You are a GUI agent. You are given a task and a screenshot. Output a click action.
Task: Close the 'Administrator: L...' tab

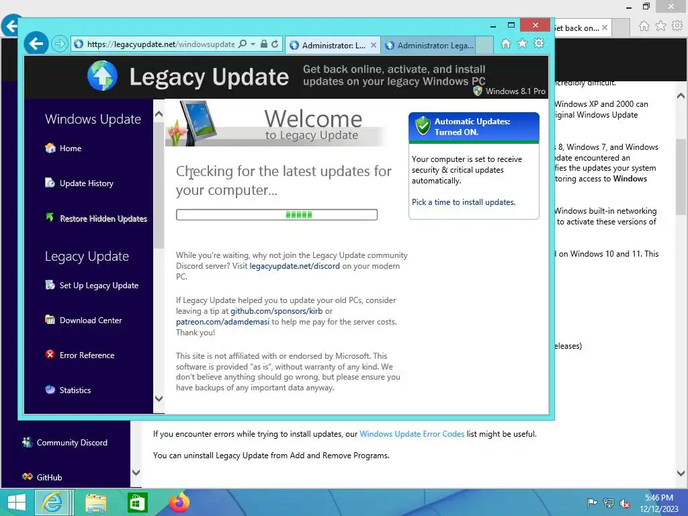[x=374, y=45]
